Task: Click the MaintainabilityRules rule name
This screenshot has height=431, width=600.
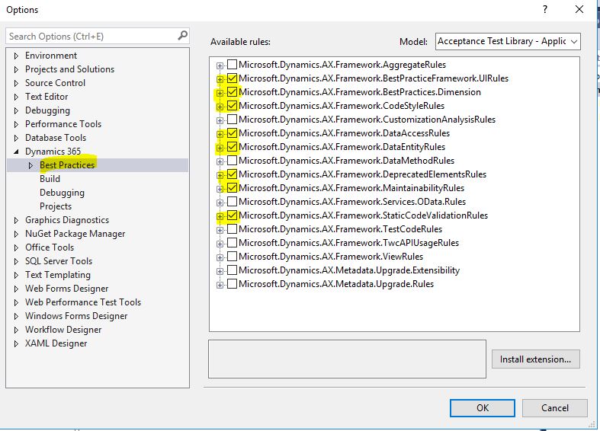Action: click(x=351, y=188)
